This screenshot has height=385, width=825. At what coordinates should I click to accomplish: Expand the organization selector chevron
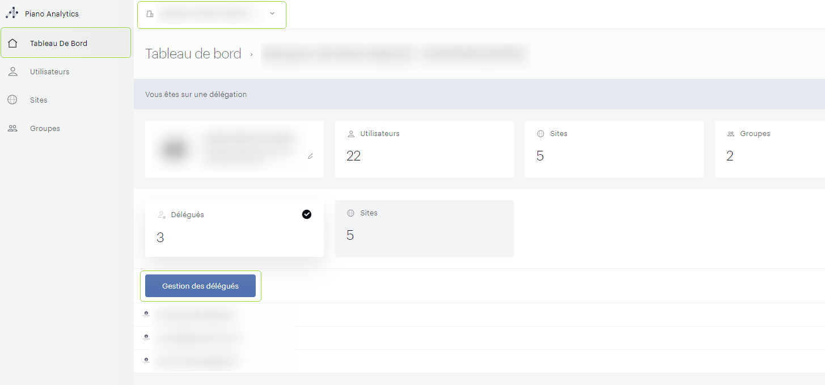click(272, 14)
